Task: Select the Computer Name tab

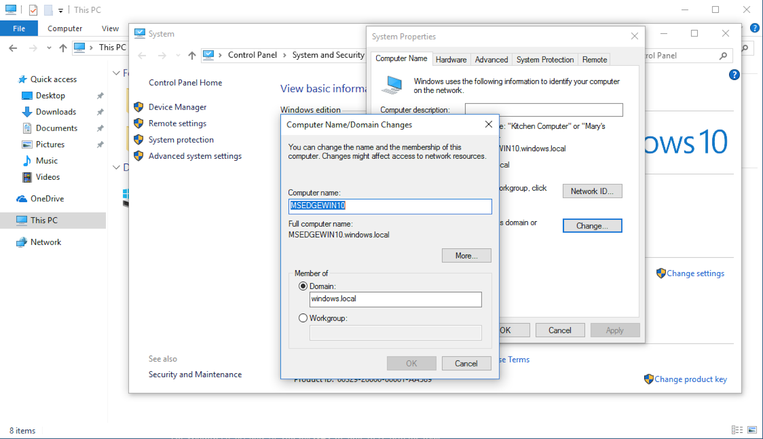Action: coord(402,58)
